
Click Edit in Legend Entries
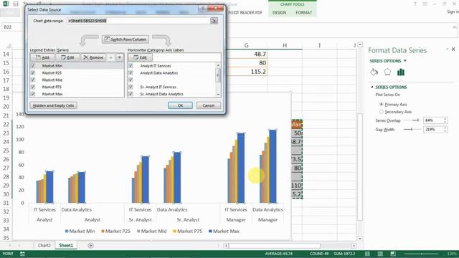67,57
